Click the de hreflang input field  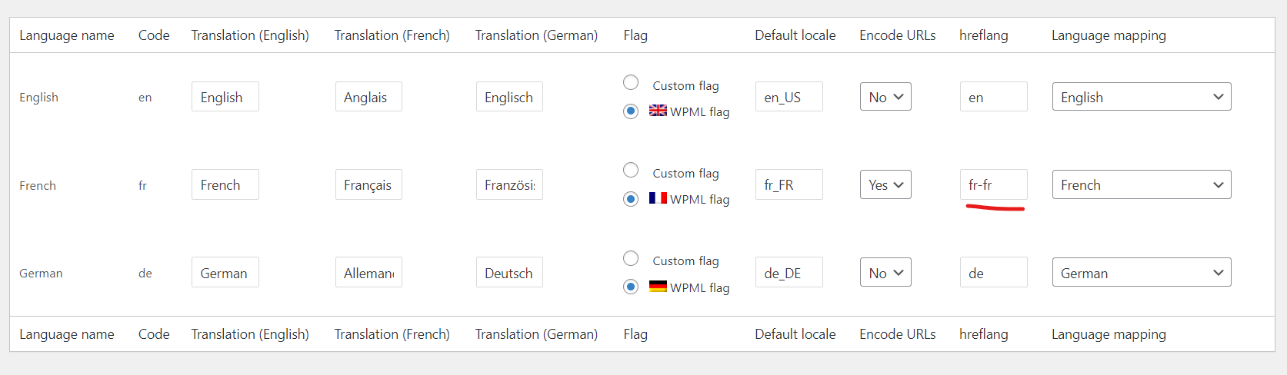point(993,273)
